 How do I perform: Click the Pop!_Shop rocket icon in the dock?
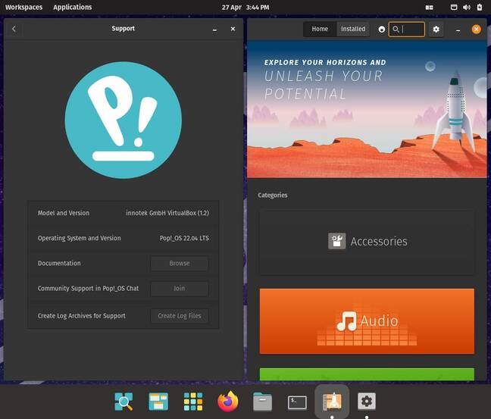click(332, 401)
